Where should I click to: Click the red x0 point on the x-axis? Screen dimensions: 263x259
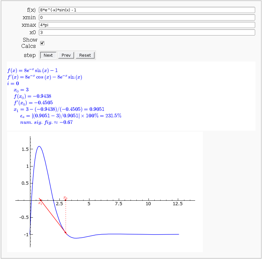[x=65, y=200]
